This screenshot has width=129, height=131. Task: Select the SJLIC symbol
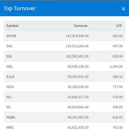[x=11, y=77]
